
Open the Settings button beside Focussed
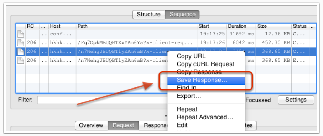click(x=296, y=100)
